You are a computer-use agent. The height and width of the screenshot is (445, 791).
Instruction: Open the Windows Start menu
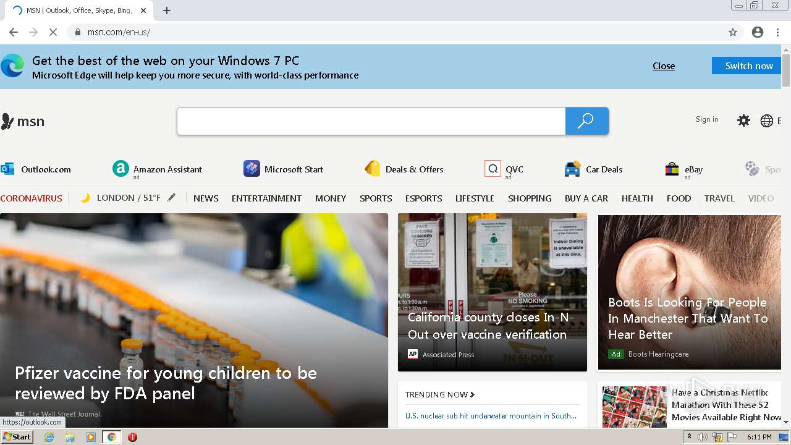pos(17,436)
